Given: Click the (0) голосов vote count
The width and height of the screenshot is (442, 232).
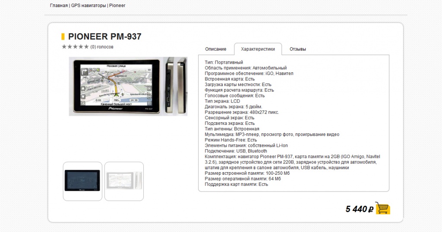Looking at the screenshot, I should [x=102, y=46].
